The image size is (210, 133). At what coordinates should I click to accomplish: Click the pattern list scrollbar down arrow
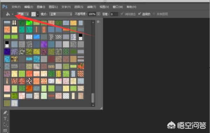coord(93,105)
